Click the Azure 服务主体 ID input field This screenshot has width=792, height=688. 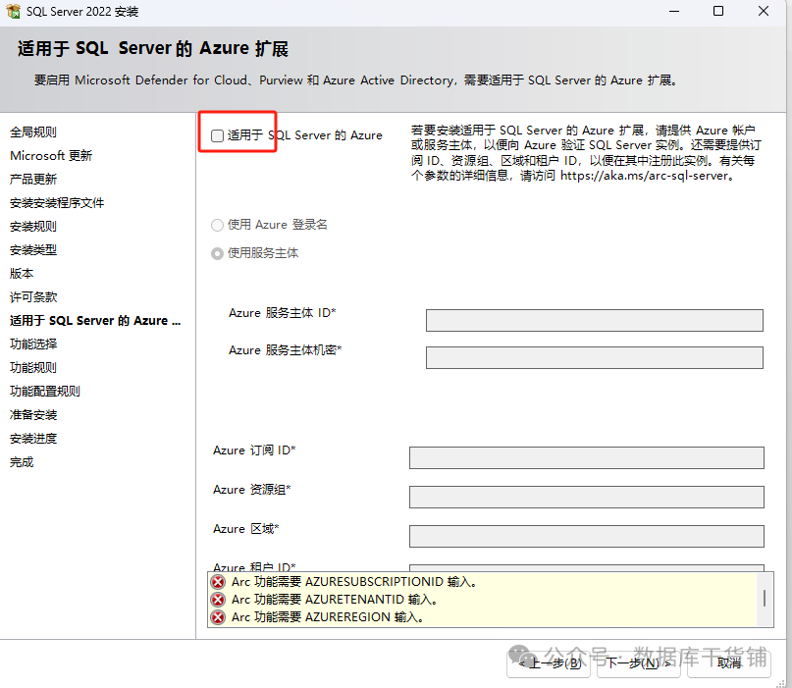(x=595, y=320)
